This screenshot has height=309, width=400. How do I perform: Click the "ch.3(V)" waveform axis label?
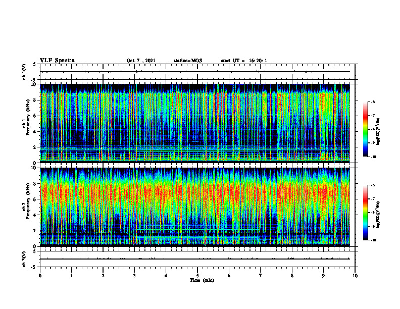24,259
